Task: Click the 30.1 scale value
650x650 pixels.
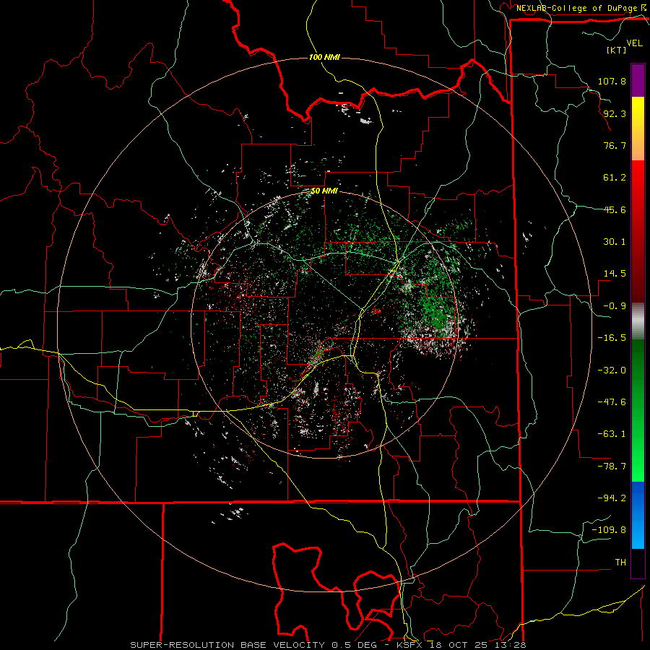Action: pos(615,242)
